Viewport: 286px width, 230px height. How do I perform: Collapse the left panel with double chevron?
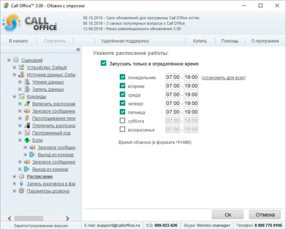78,49
